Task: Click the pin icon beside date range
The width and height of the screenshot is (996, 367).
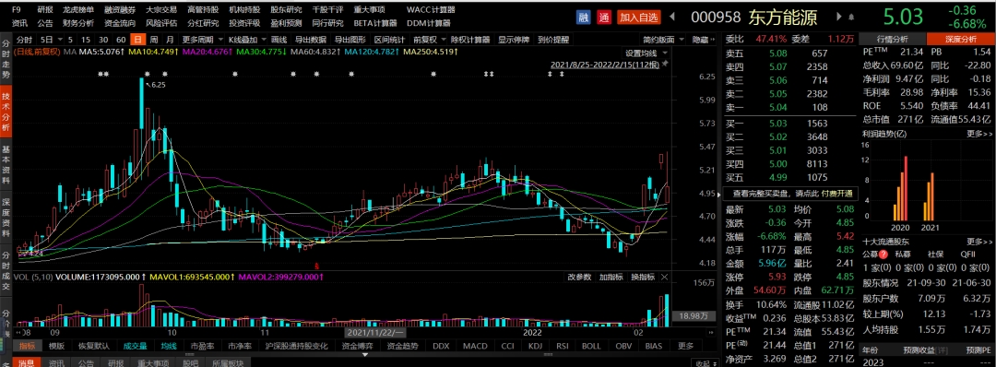Action: (x=665, y=65)
